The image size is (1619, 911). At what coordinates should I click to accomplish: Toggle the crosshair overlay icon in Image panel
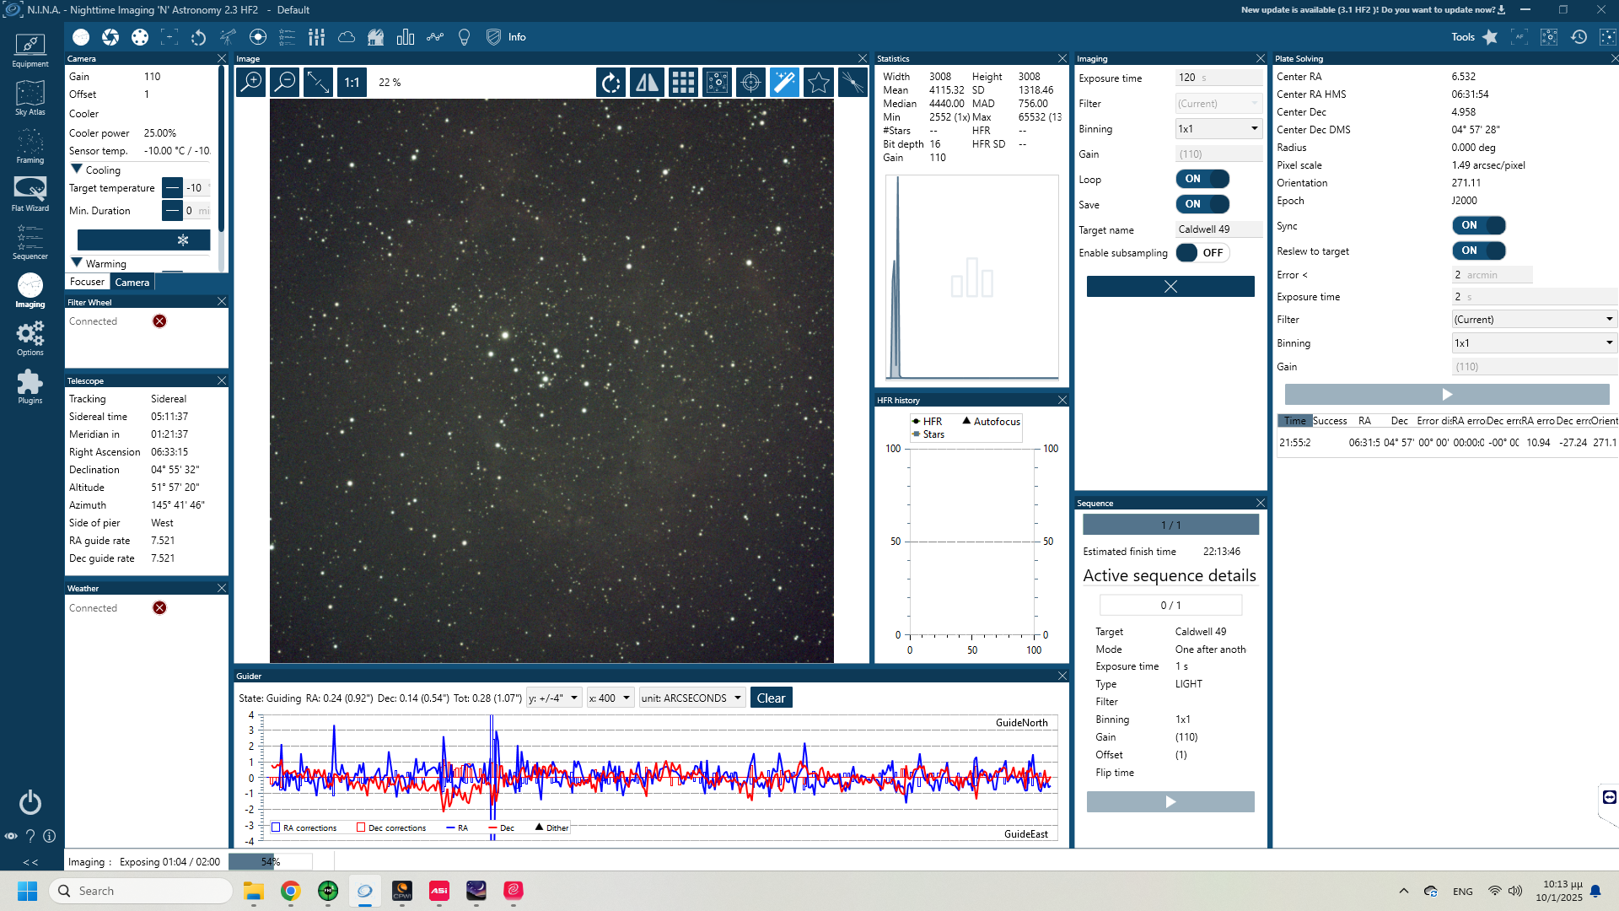click(x=750, y=82)
